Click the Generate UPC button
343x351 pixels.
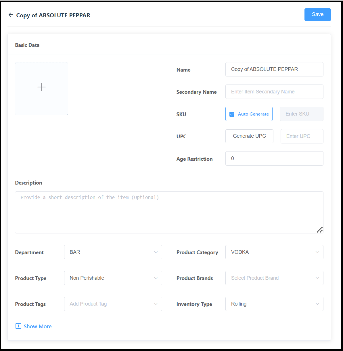click(249, 136)
